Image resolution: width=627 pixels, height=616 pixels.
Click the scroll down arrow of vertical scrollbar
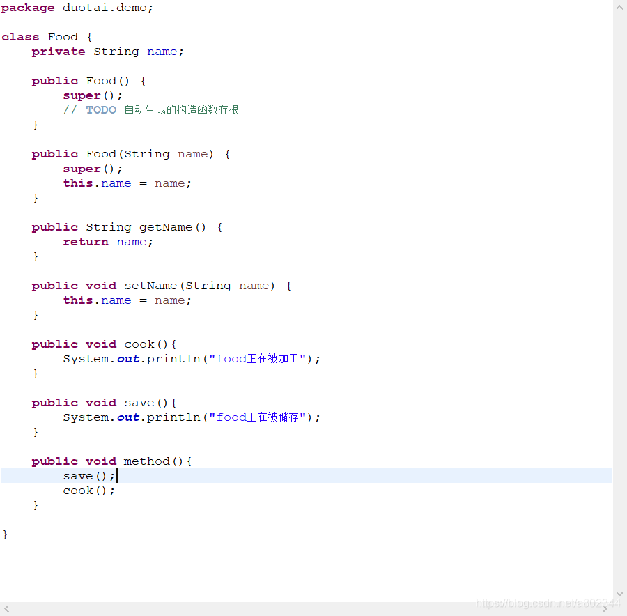(619, 594)
